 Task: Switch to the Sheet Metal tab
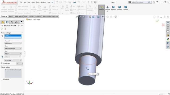pyautogui.click(x=19, y=16)
